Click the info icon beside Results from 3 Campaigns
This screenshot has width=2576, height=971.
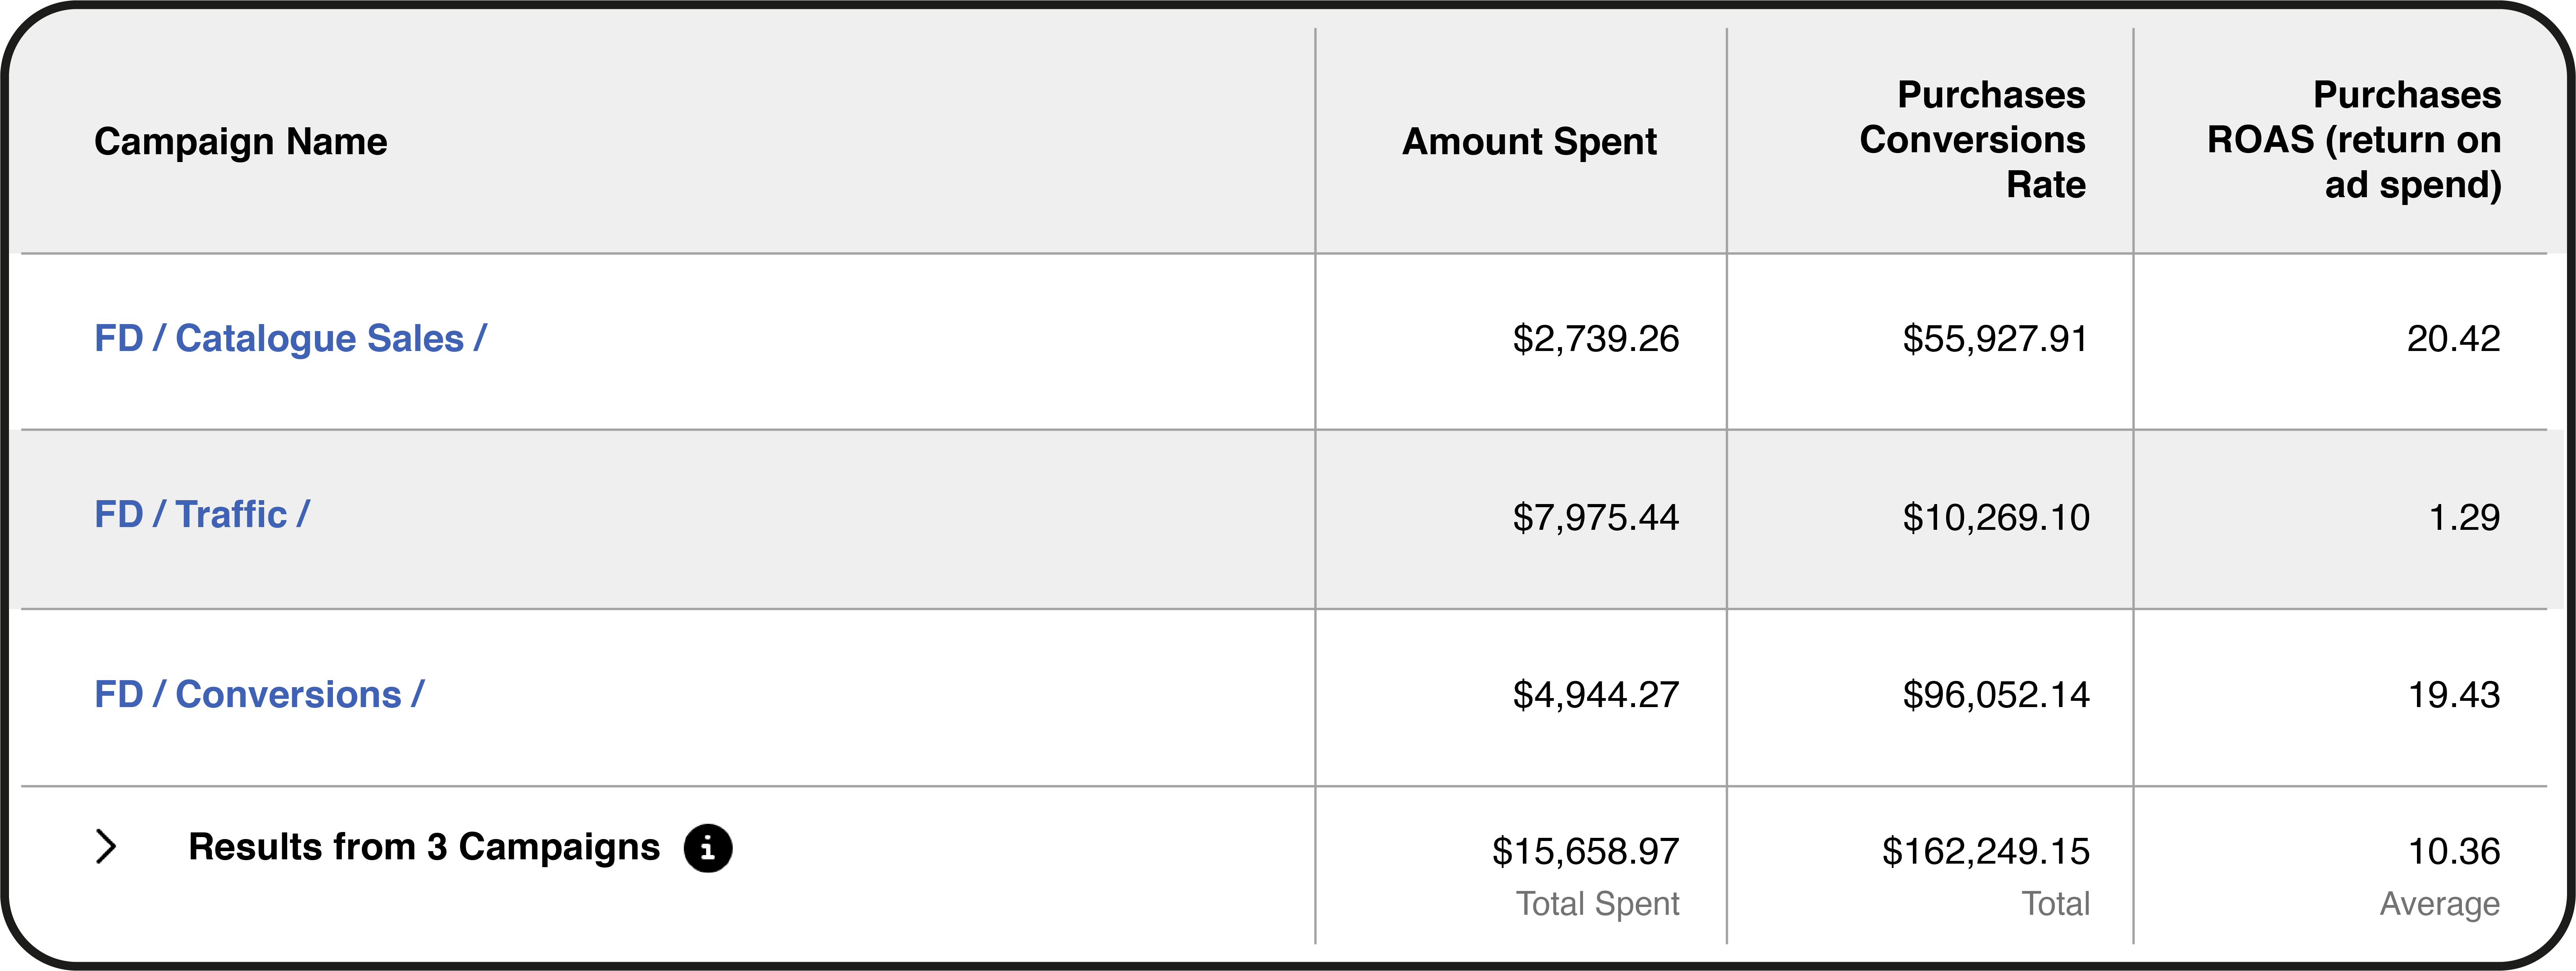[x=708, y=848]
